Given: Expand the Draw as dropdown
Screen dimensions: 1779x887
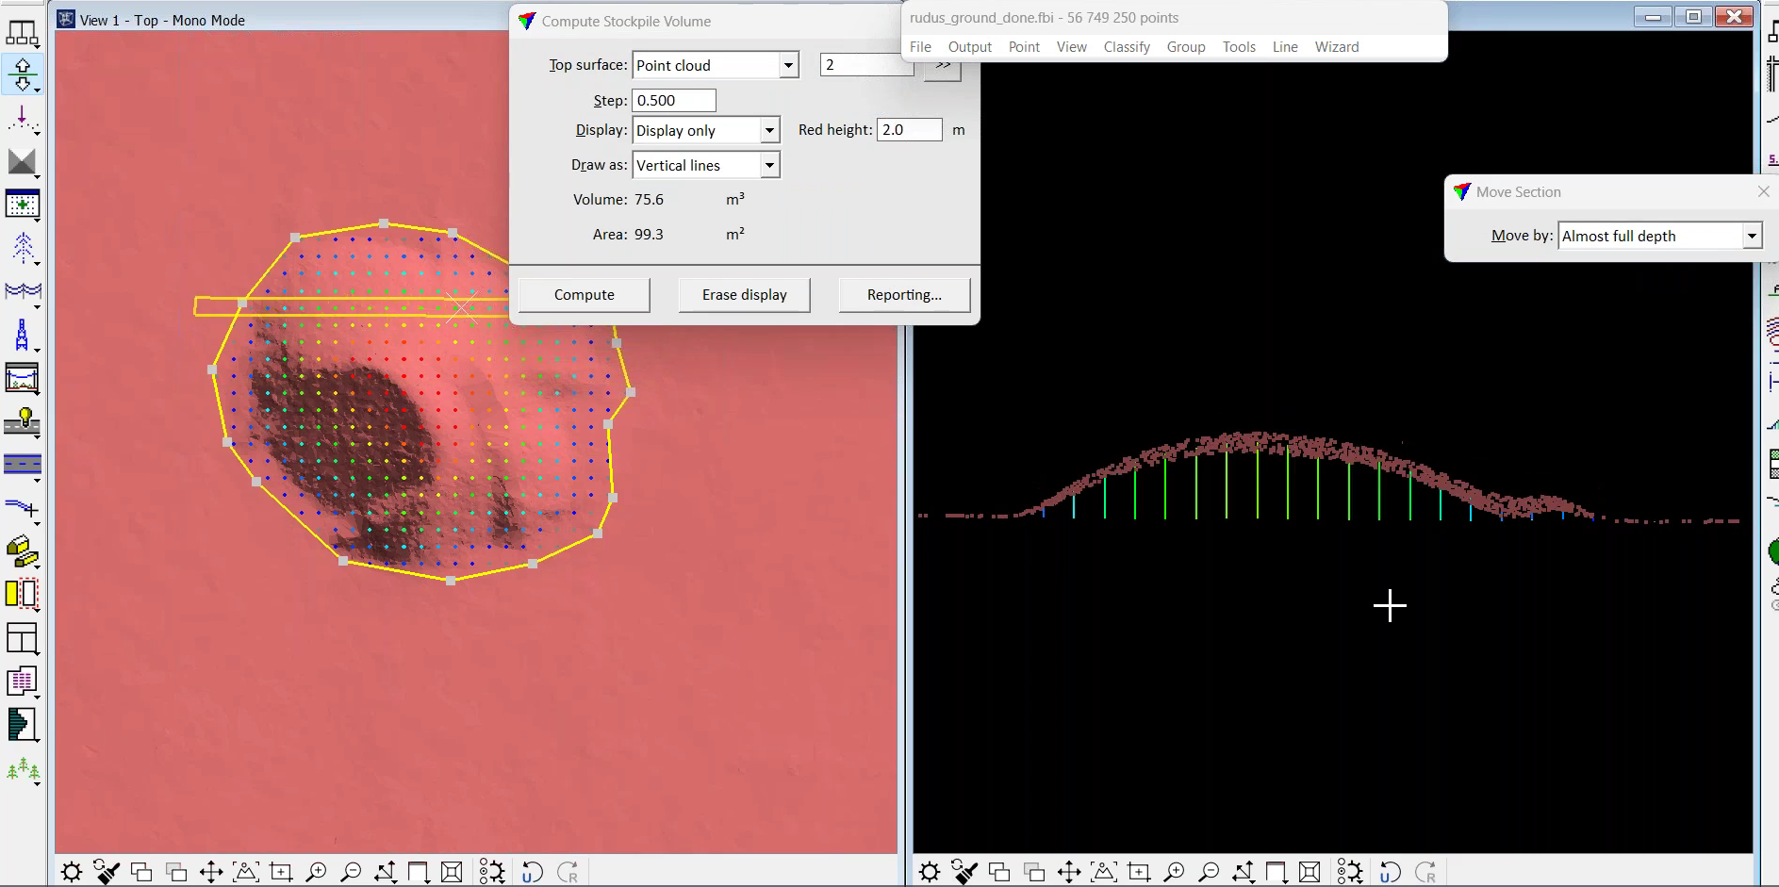Looking at the screenshot, I should coord(769,165).
